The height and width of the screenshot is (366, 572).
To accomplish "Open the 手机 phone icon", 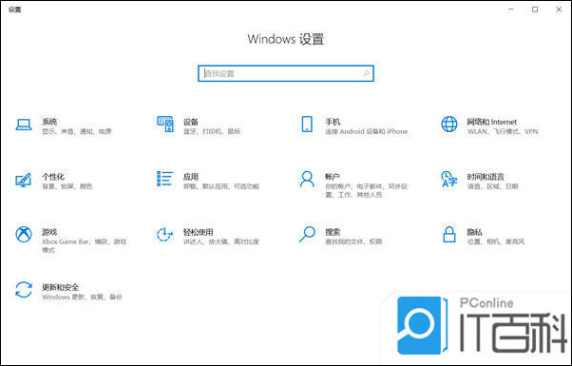I will tap(307, 125).
